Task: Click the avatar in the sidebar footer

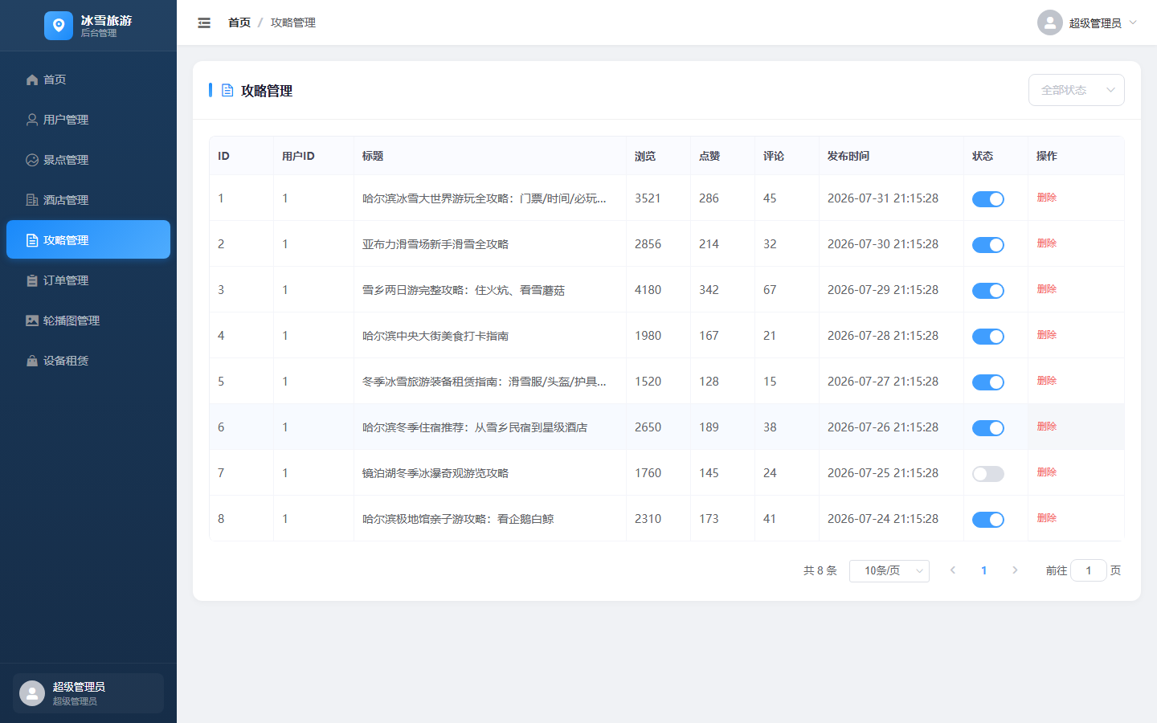Action: (32, 693)
